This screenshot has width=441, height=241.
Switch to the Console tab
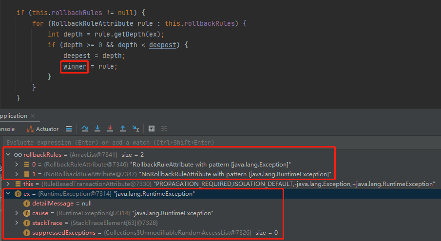pyautogui.click(x=7, y=129)
